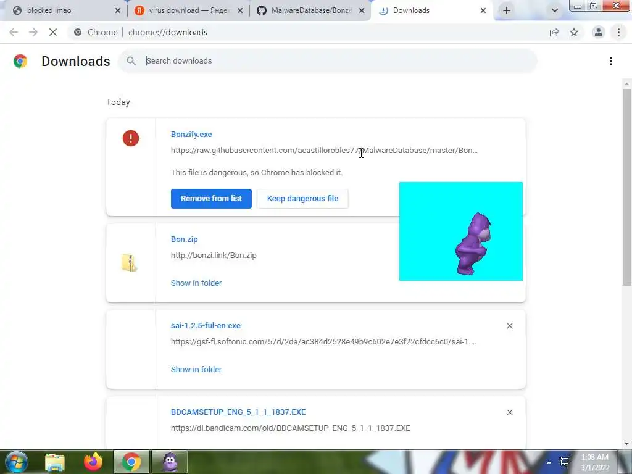
Task: Open the Chrome three-dot menu in the toolbar
Action: click(618, 32)
